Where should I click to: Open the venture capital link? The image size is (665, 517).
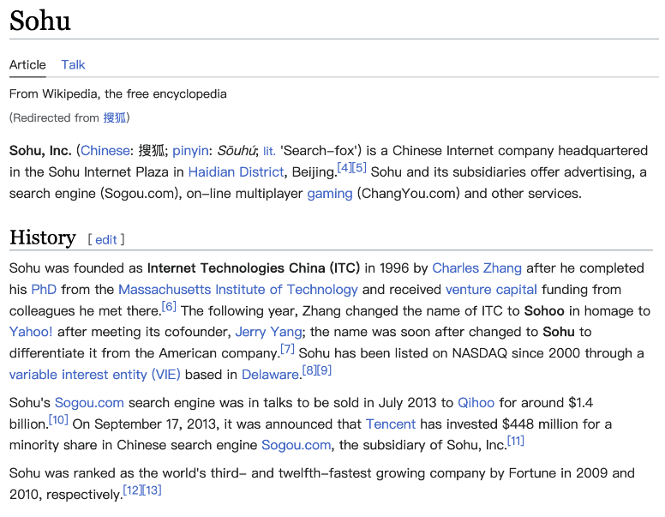pos(491,290)
